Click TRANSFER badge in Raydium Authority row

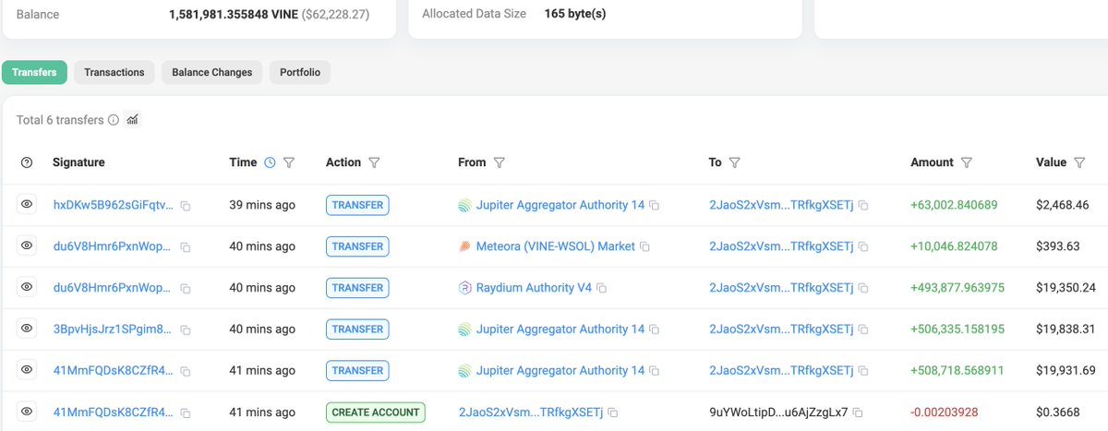357,288
